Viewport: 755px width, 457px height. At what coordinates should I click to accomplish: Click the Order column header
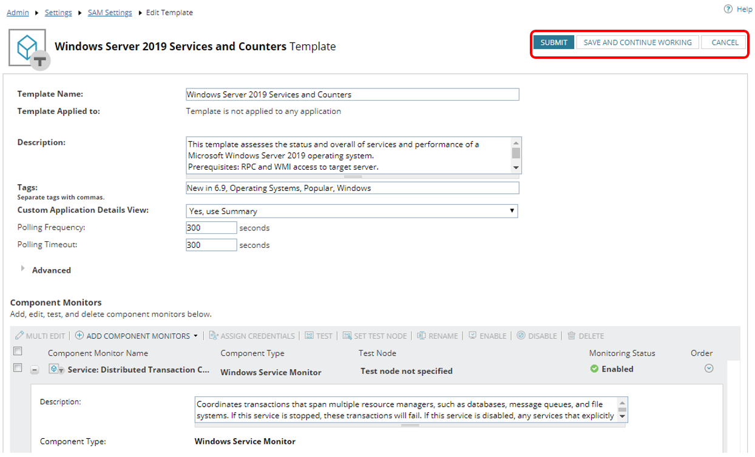702,353
